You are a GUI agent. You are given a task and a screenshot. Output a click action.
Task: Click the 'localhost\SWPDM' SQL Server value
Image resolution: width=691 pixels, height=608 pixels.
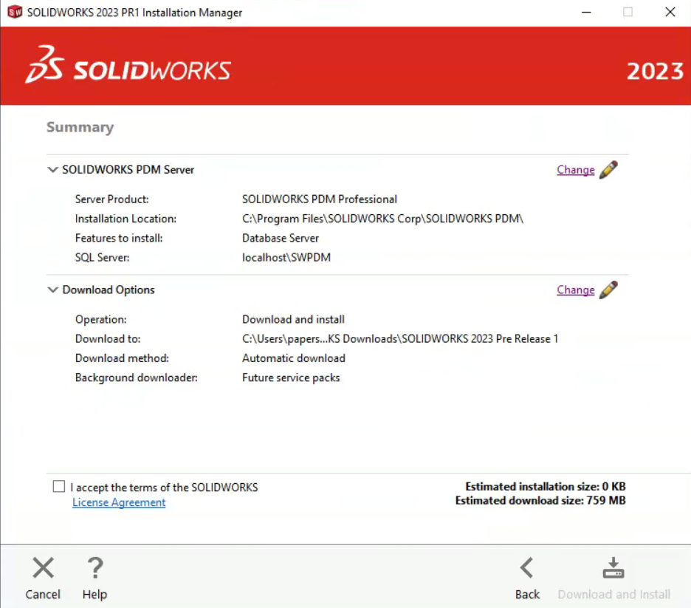[286, 258]
